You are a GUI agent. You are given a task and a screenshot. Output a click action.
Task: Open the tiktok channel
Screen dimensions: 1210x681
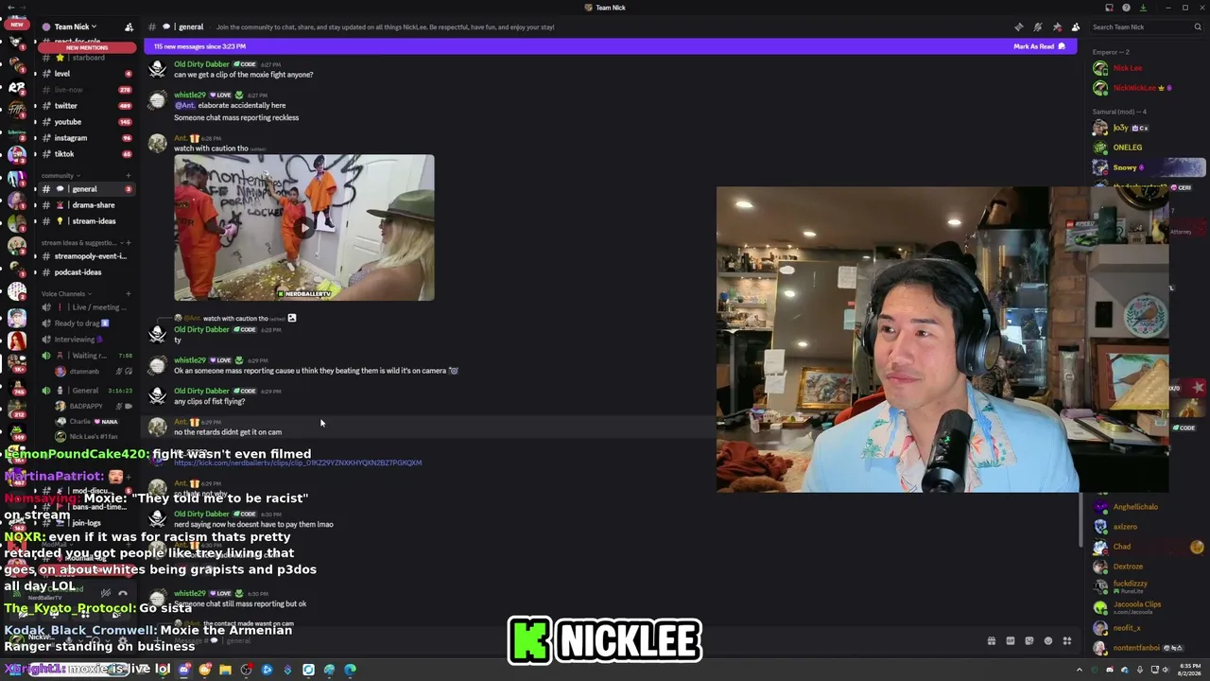[x=85, y=154]
